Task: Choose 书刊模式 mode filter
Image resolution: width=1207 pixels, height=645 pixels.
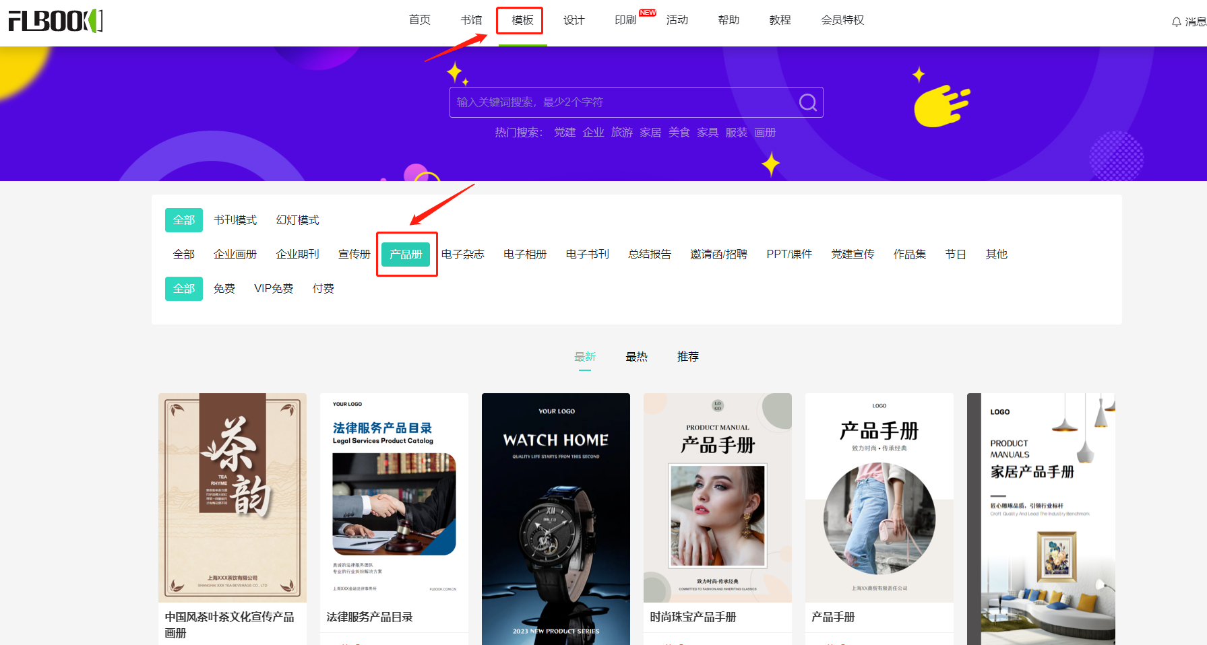Action: coord(235,220)
